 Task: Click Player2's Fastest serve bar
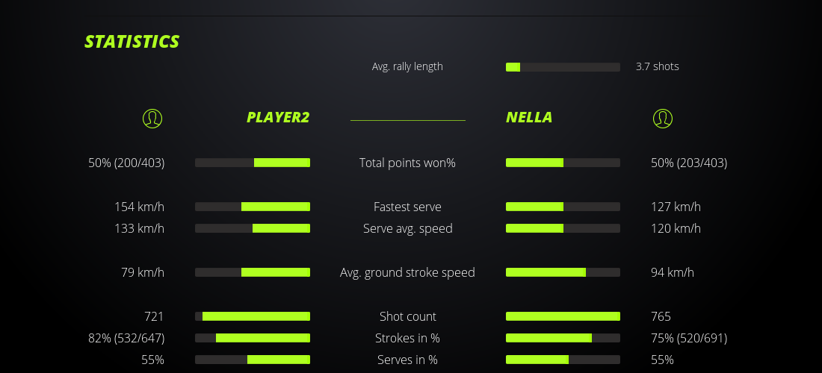(x=253, y=207)
